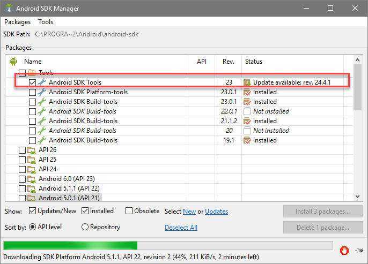Open the log window icon beside stop button
The width and height of the screenshot is (368, 264).
359,251
